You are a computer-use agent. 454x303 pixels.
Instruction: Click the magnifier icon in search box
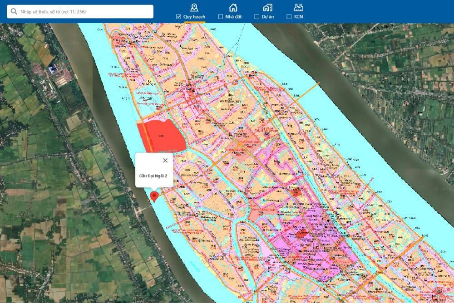tap(14, 11)
